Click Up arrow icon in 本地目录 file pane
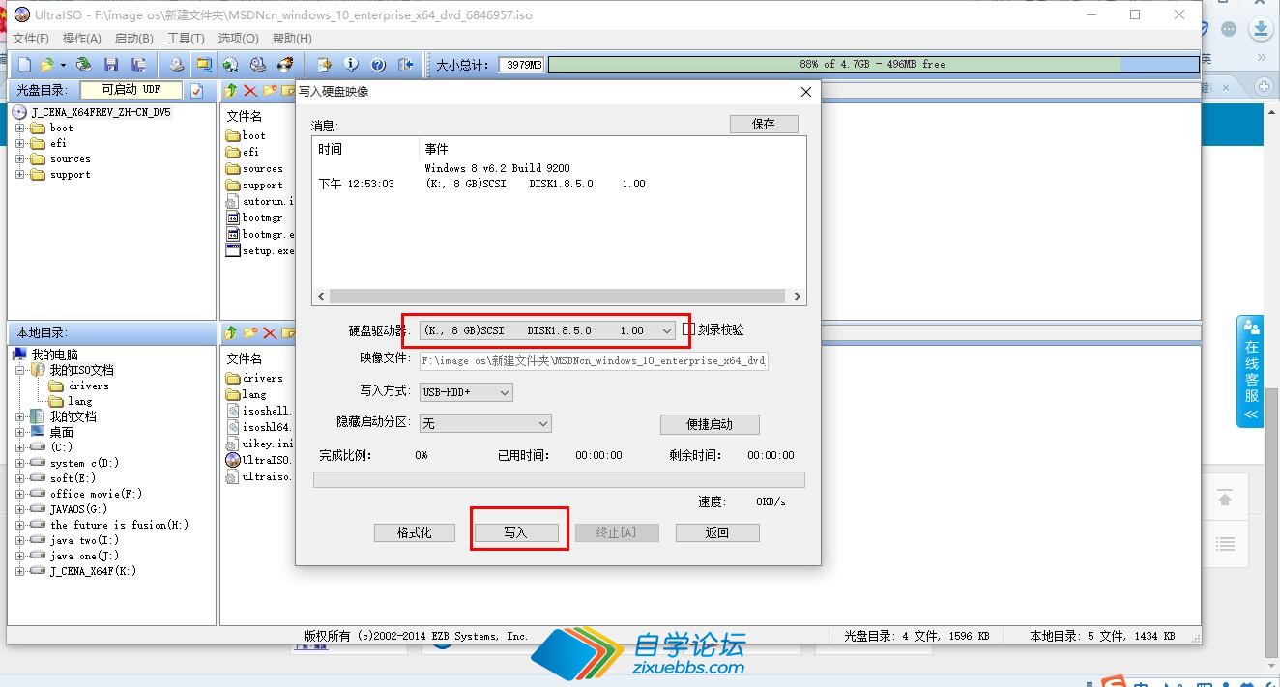This screenshot has width=1280, height=687. click(x=230, y=333)
